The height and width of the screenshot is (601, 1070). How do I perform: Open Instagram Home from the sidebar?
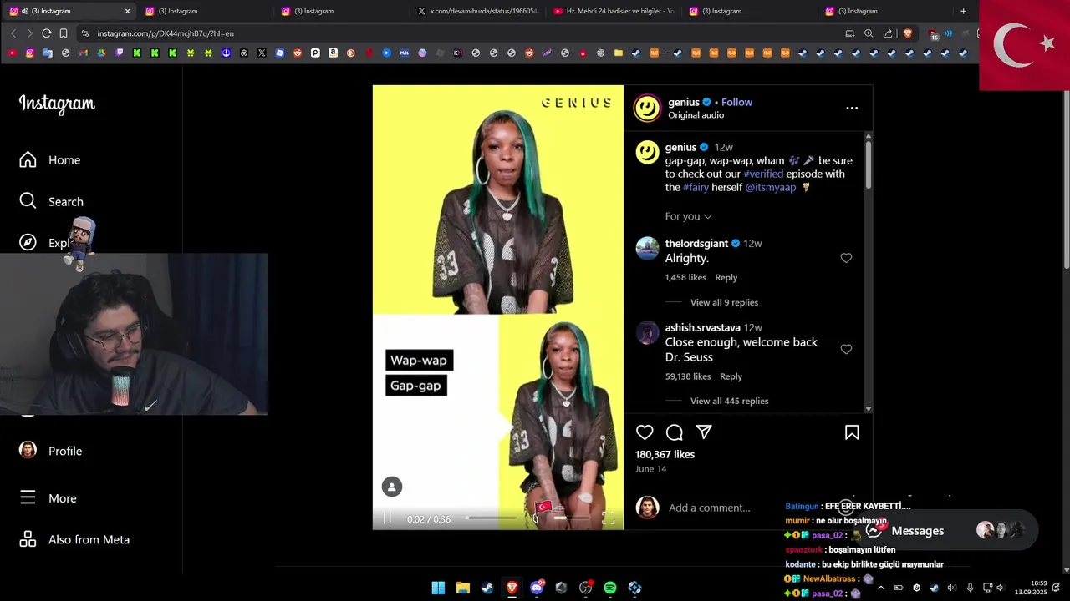click(50, 160)
